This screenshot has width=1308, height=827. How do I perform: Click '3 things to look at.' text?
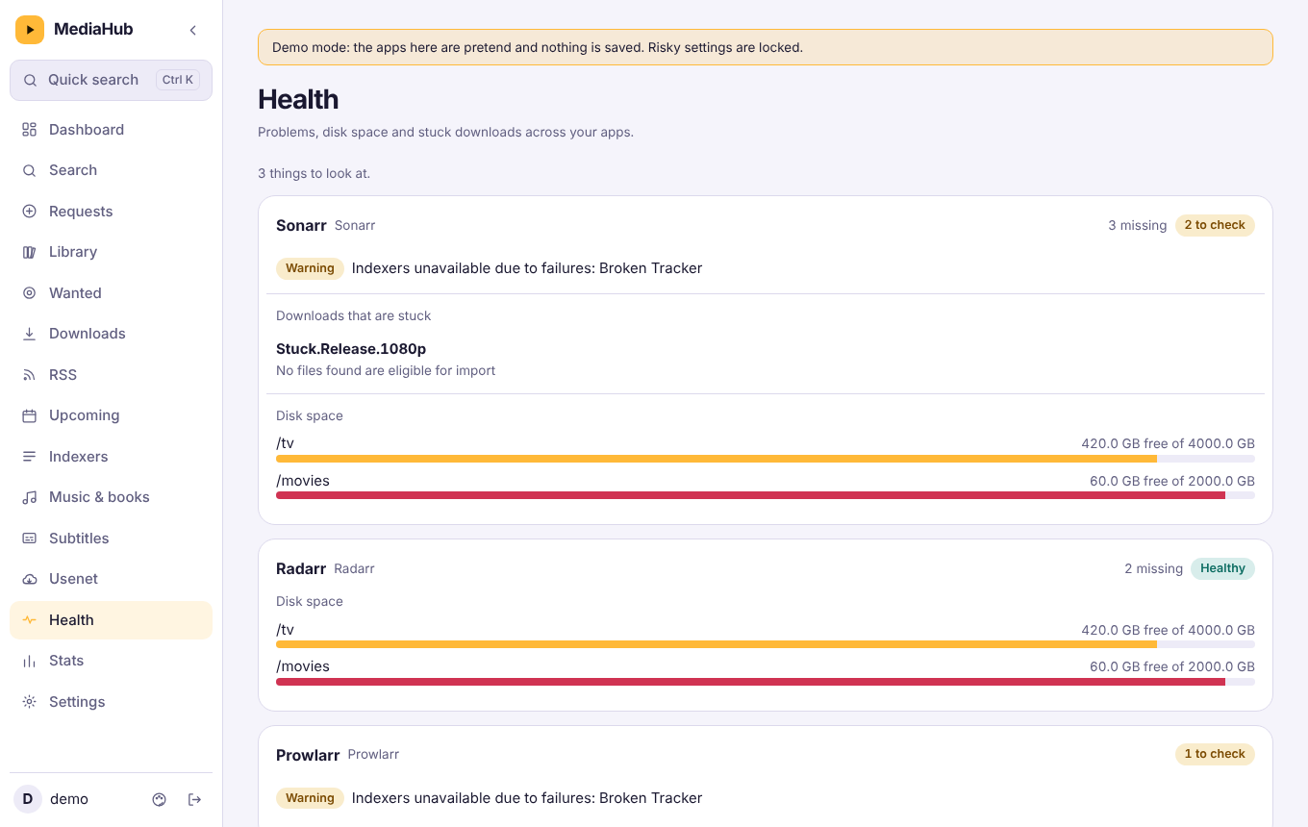click(314, 173)
